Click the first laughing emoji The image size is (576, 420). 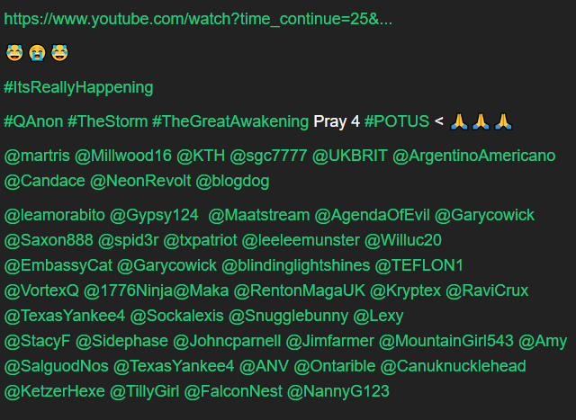(14, 53)
